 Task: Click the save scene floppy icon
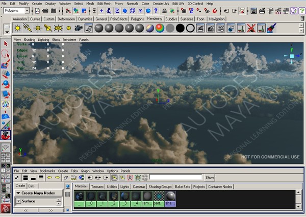pos(53,11)
